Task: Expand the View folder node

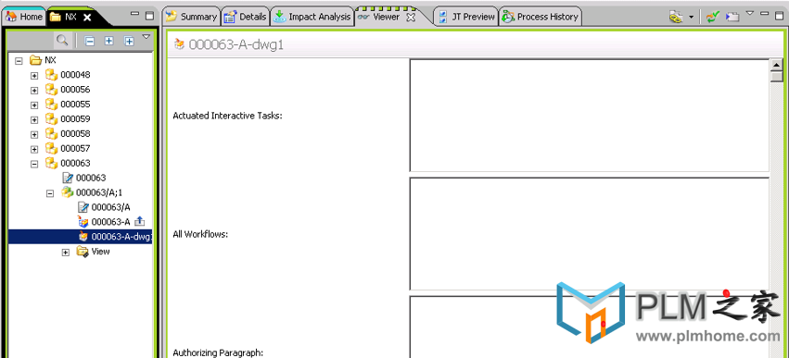Action: point(66,252)
